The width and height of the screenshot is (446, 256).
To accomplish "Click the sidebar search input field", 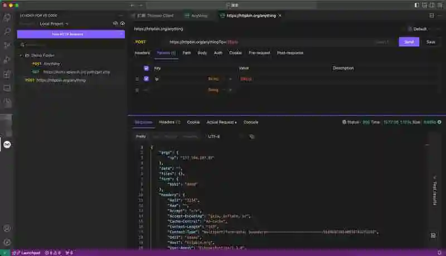I will coord(71,45).
